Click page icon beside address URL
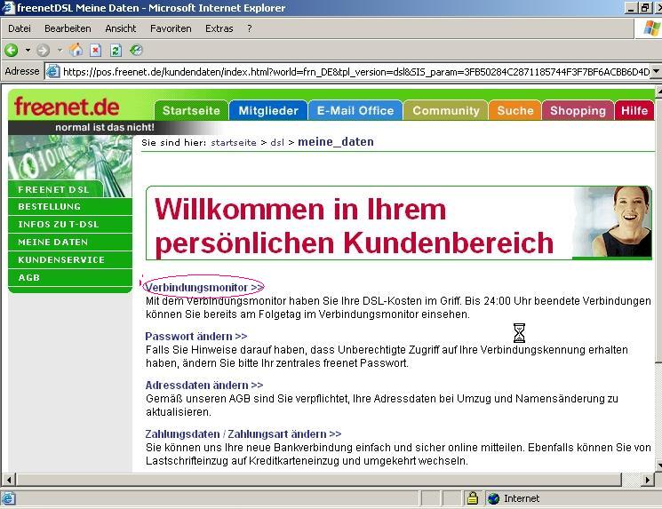This screenshot has width=662, height=509. pyautogui.click(x=53, y=72)
